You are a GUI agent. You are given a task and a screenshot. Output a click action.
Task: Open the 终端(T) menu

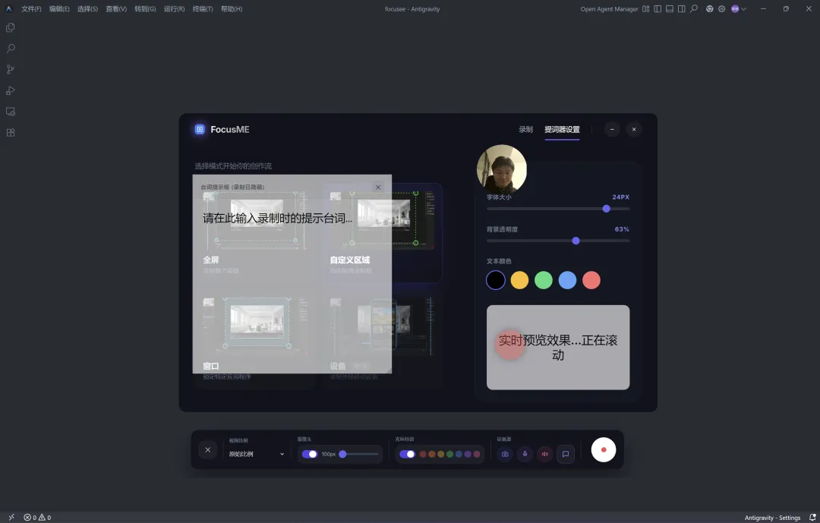tap(203, 9)
